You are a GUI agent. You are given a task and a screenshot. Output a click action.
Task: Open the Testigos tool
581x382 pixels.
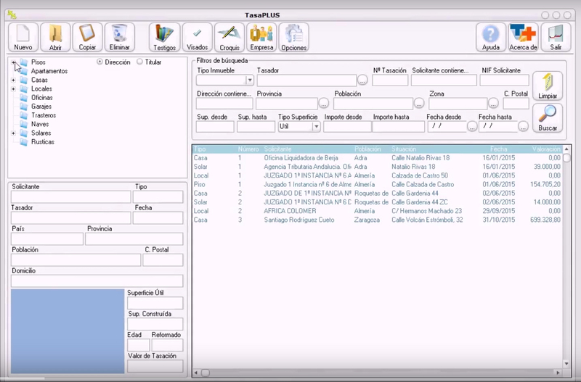tap(165, 36)
